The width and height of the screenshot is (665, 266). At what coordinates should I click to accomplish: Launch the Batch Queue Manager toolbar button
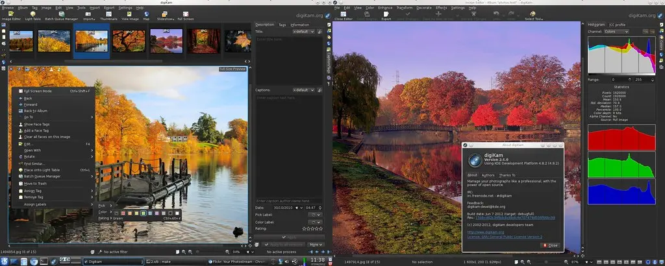click(62, 16)
